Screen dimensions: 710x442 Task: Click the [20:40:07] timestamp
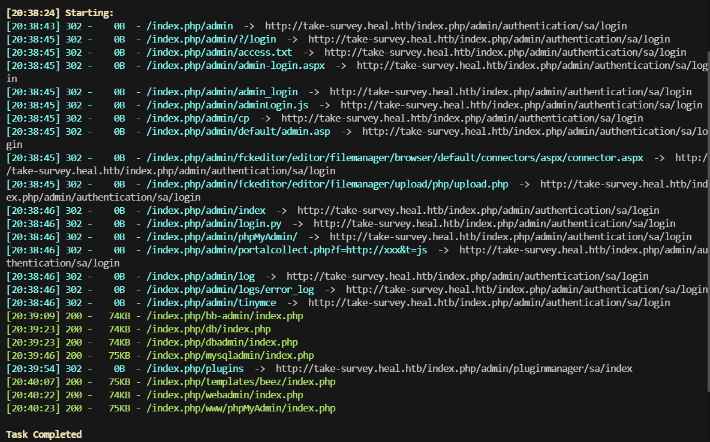(33, 382)
